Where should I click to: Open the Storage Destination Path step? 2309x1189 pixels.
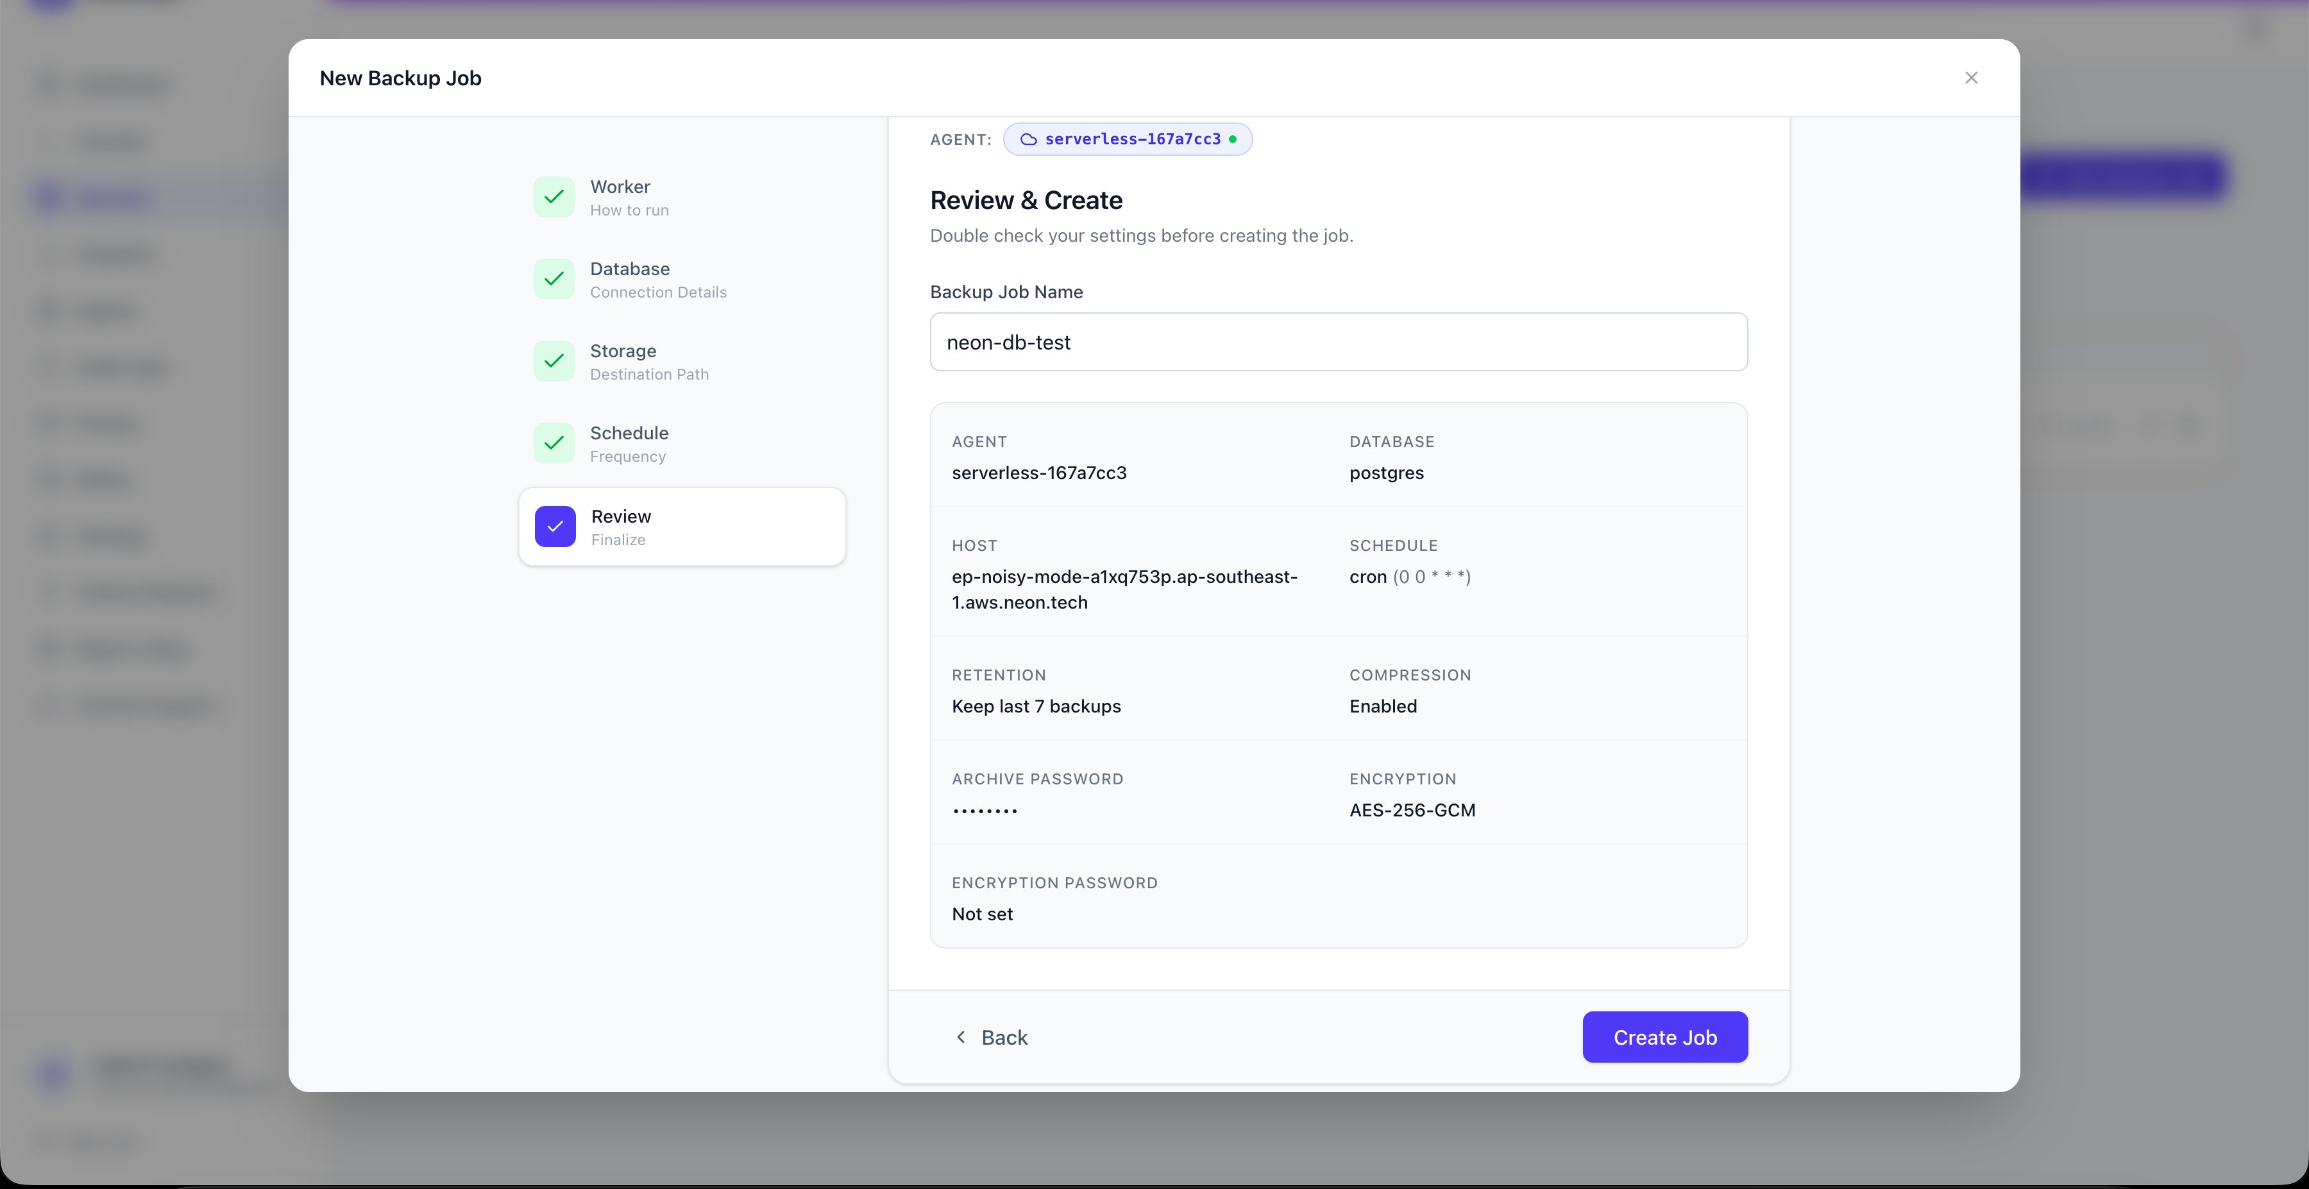(682, 361)
